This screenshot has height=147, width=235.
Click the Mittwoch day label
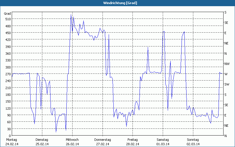tap(72, 140)
